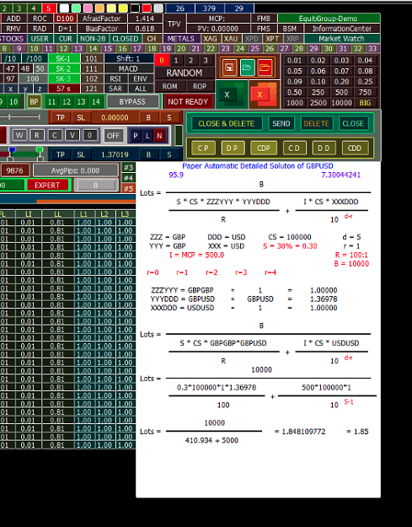Toggle the OFF switch
Image resolution: width=412 pixels, height=527 pixels.
(113, 136)
